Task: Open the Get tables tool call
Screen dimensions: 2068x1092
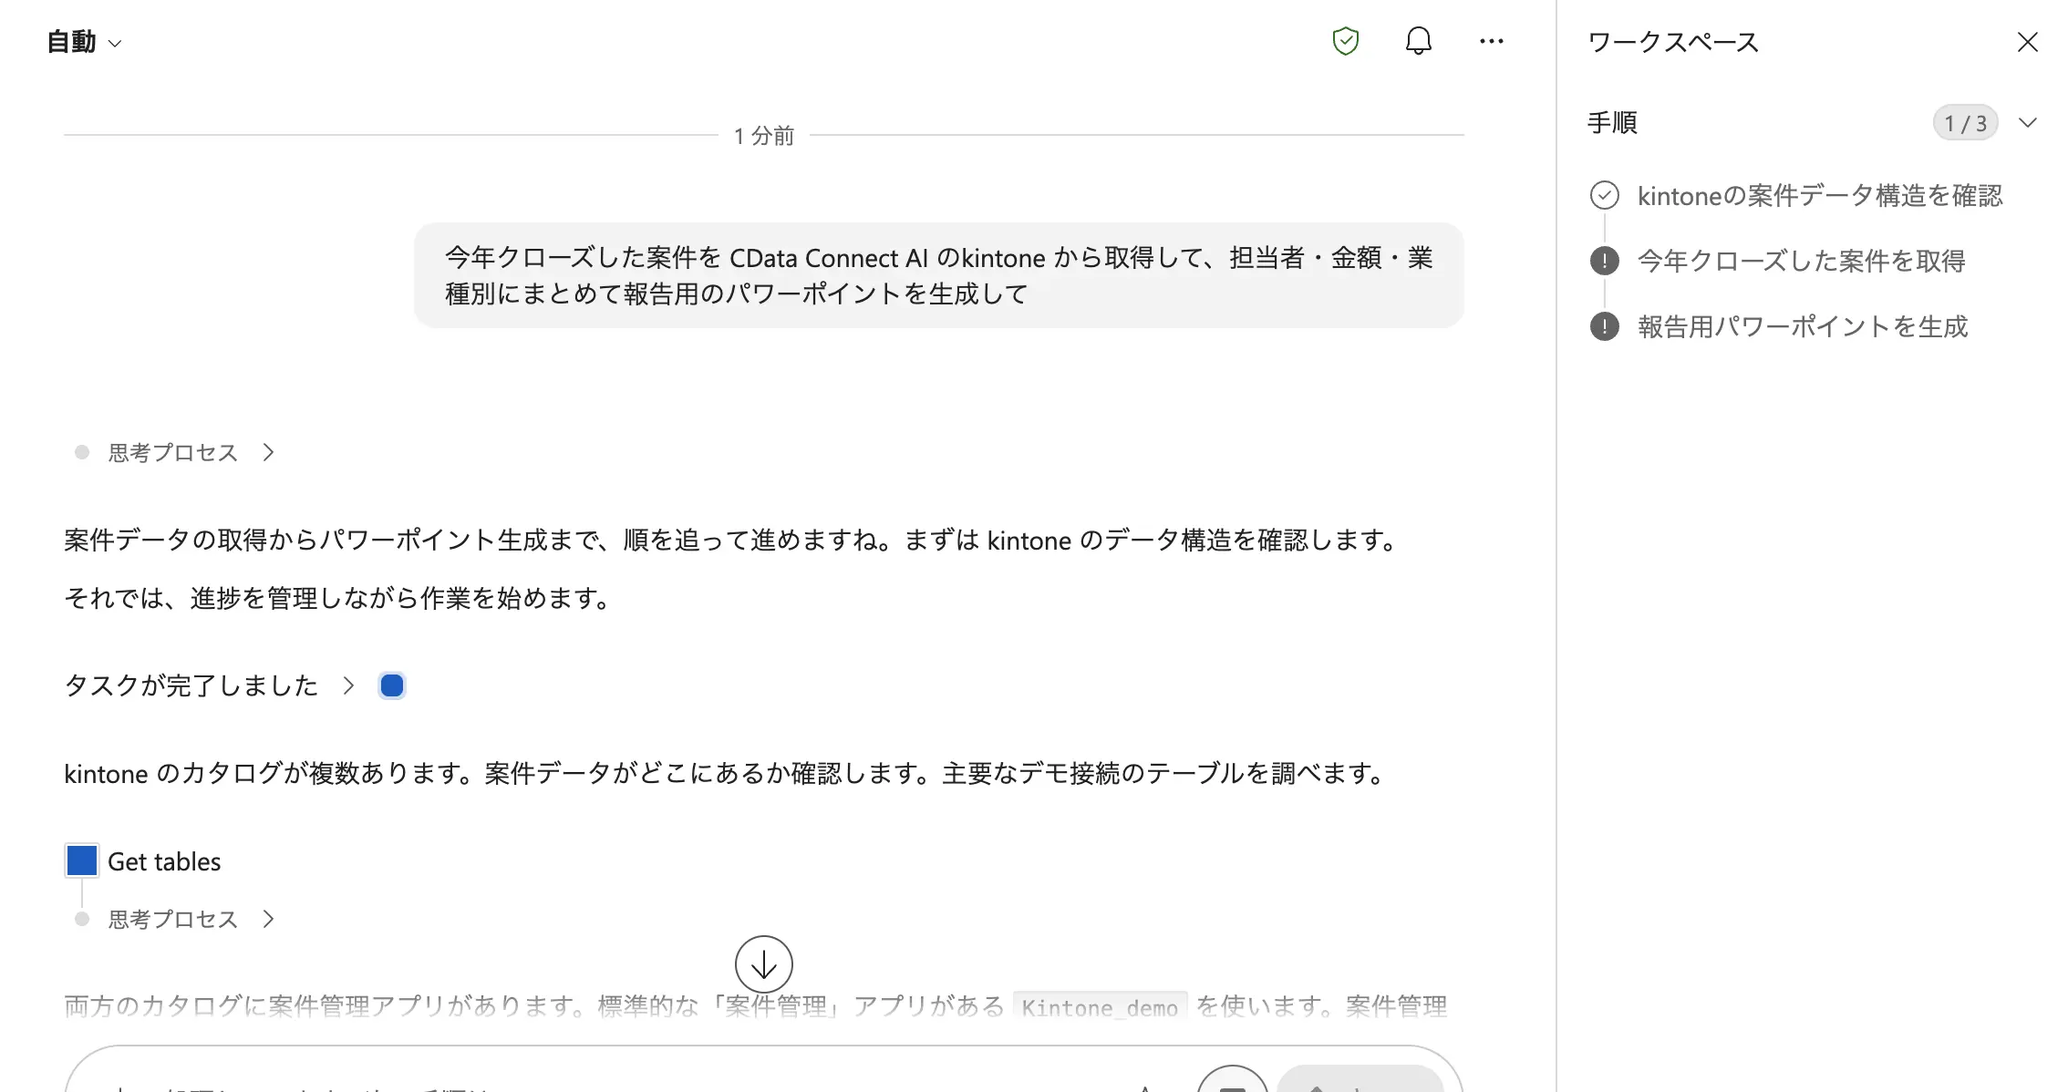Action: tap(164, 861)
